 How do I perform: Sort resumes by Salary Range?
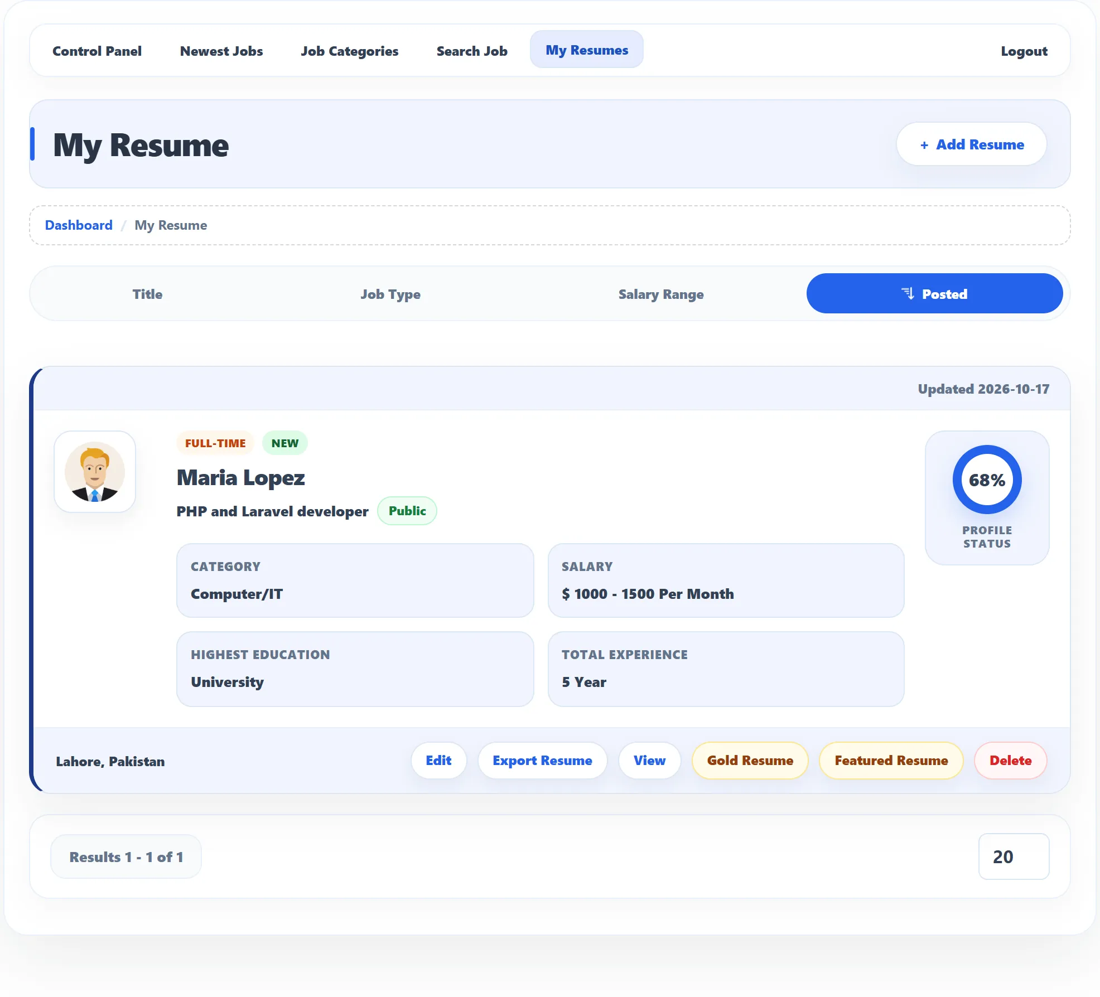(661, 294)
